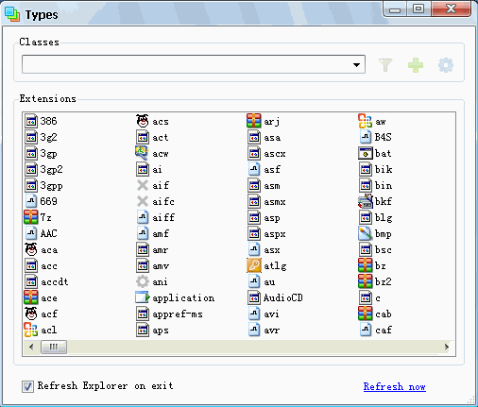Select the atlg key icon entry
Viewport: 478px width, 407px height.
[254, 265]
